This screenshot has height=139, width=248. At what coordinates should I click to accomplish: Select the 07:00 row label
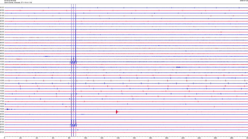click(2, 45)
